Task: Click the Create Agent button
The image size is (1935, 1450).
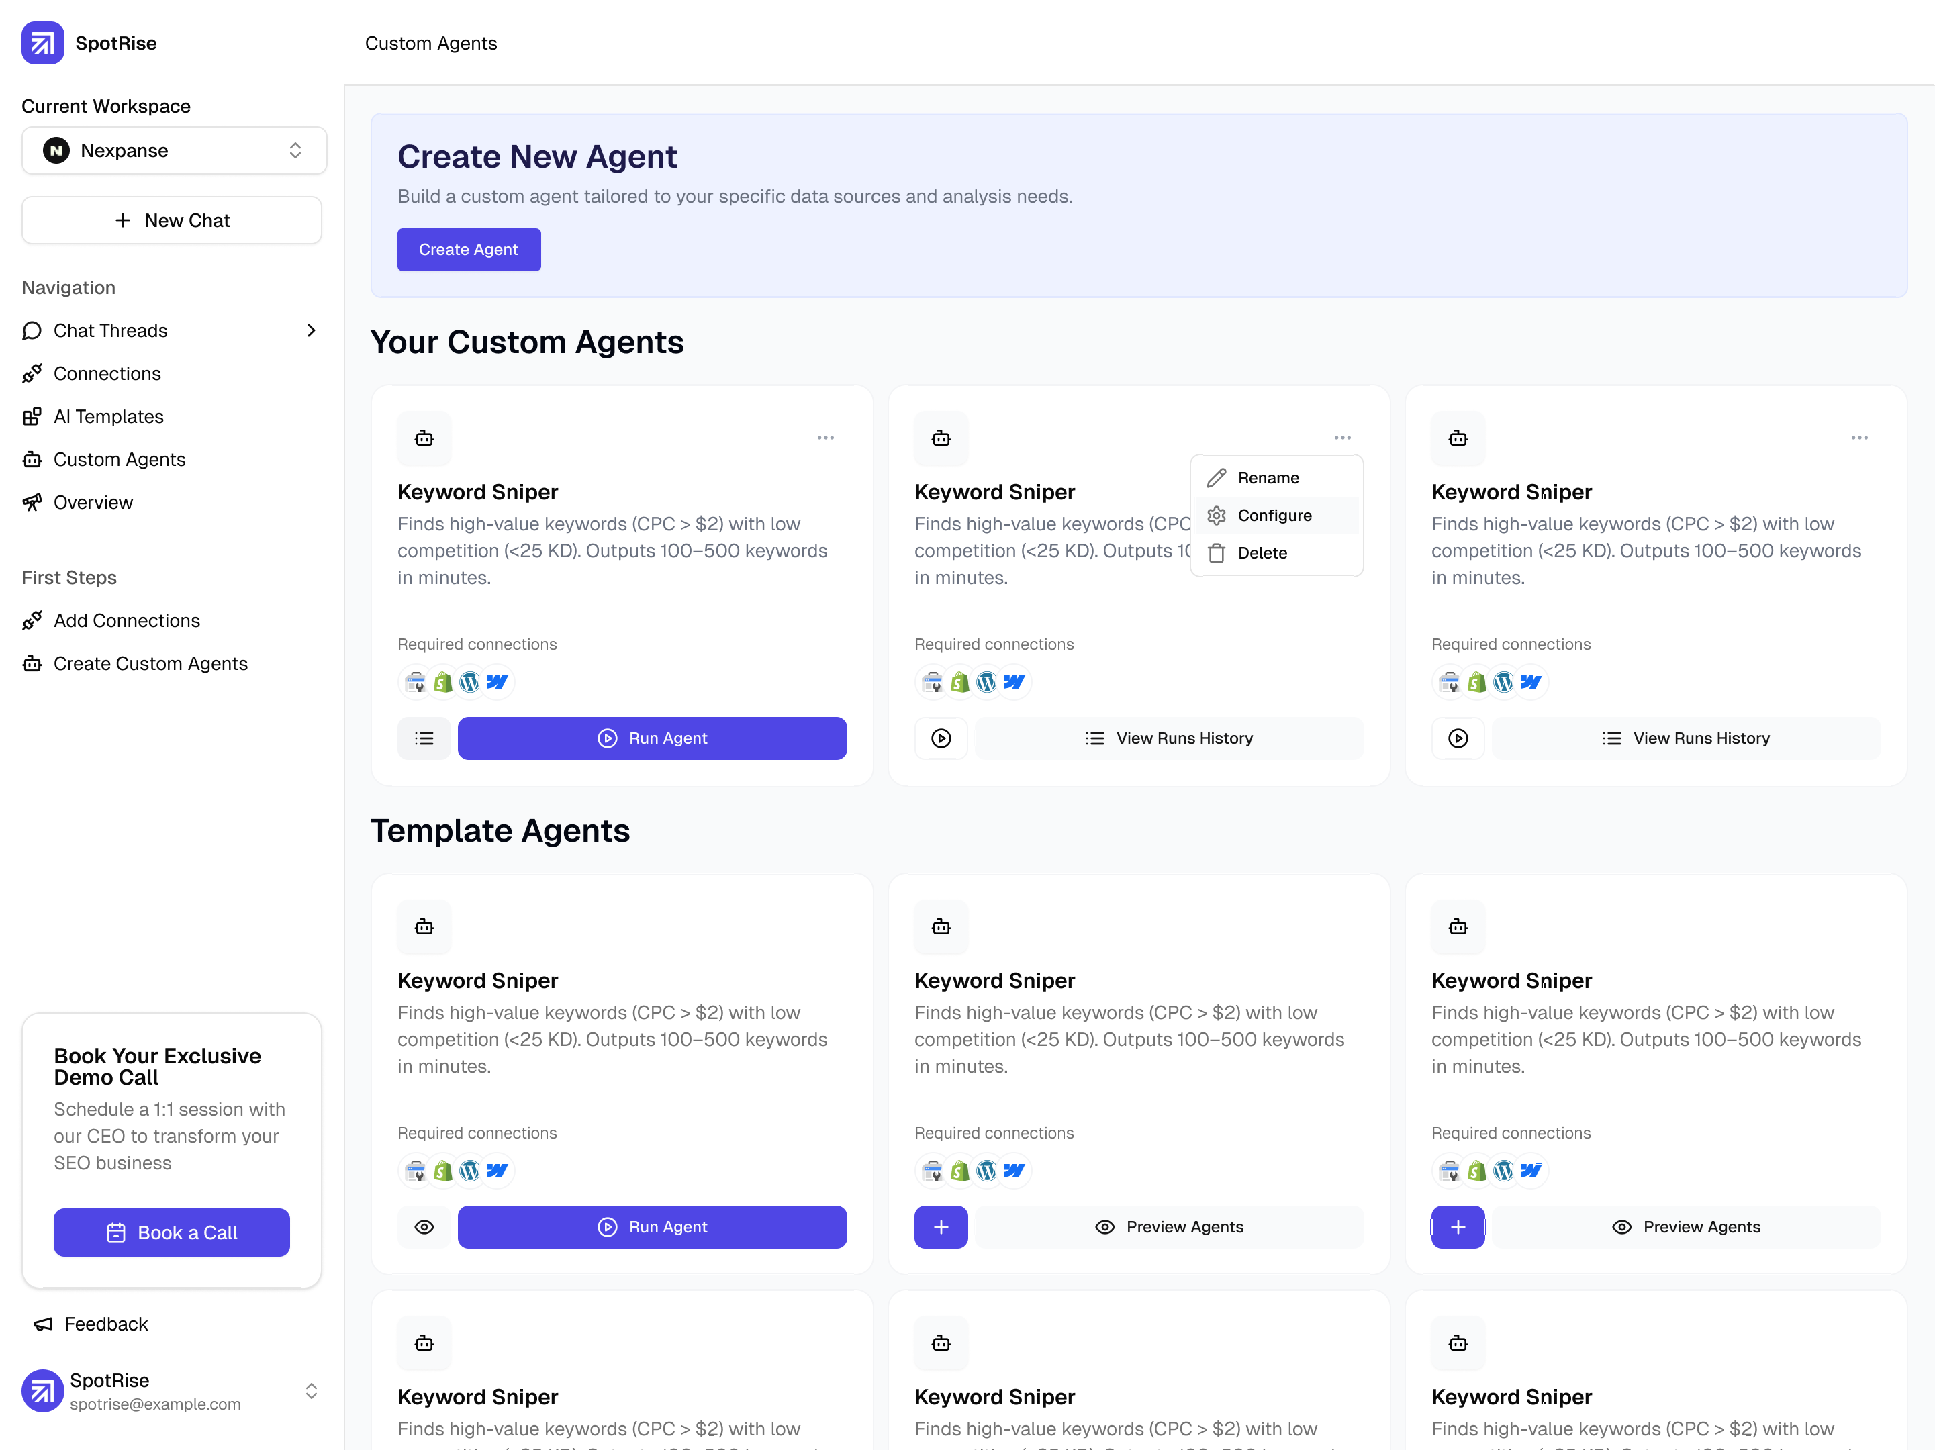Action: pos(468,249)
